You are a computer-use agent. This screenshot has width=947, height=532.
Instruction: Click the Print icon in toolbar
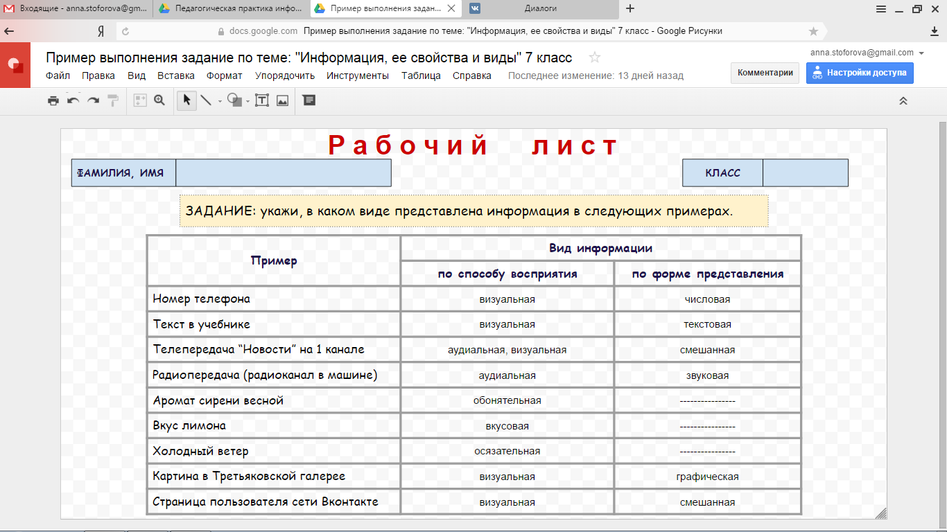click(x=53, y=100)
